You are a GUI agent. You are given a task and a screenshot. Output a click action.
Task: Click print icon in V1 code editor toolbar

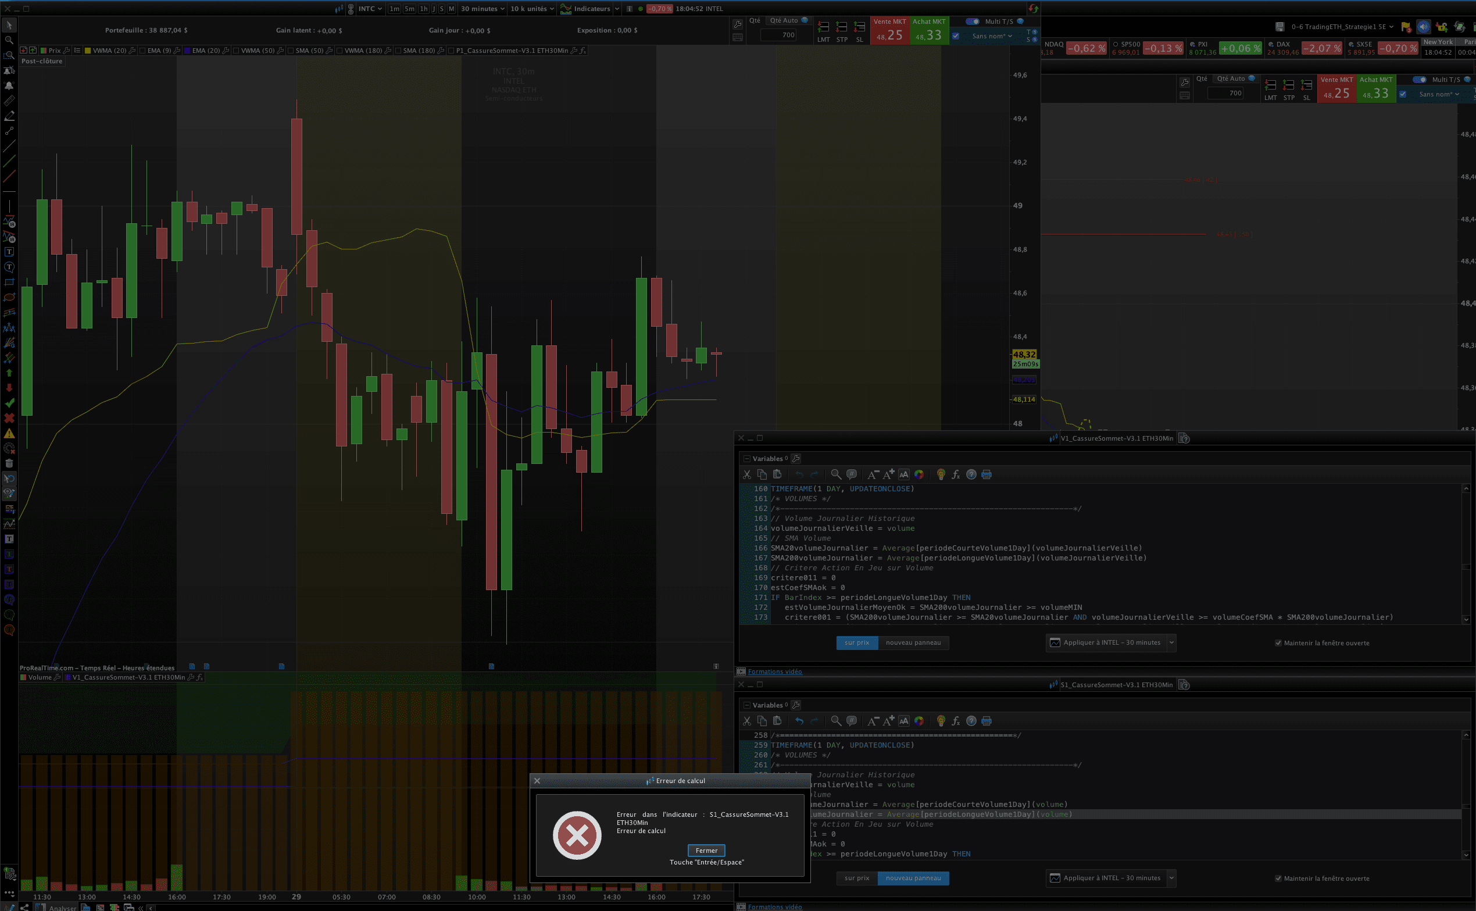986,475
